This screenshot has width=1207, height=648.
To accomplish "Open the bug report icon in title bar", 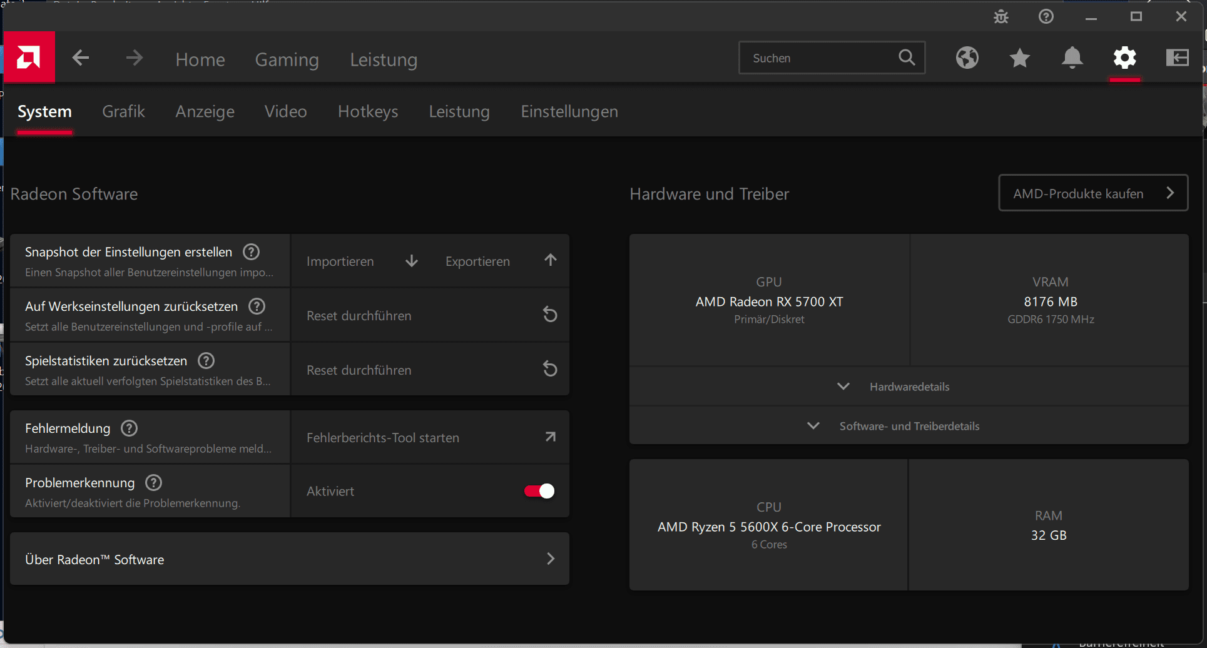I will [1001, 16].
